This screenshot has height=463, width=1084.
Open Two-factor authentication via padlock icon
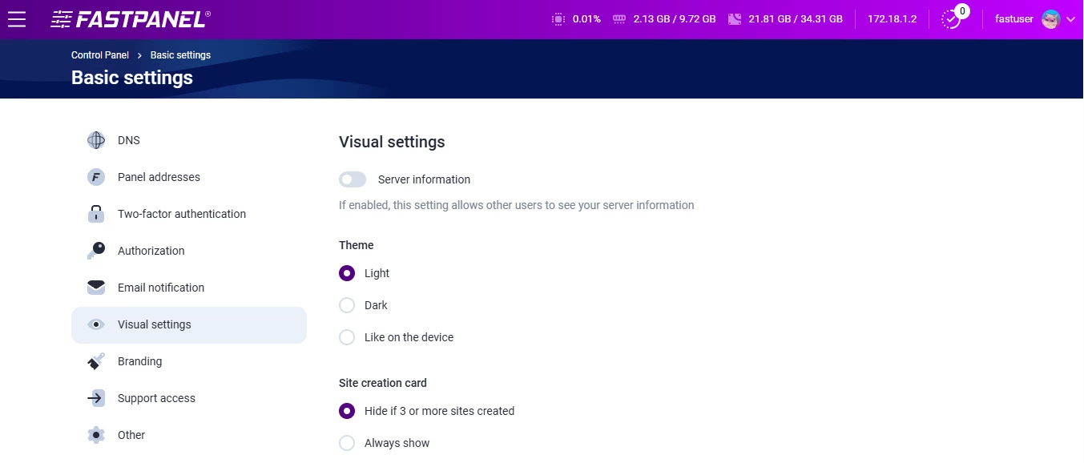95,214
